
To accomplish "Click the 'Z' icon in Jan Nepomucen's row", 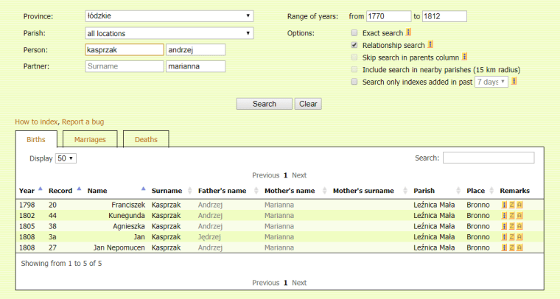I will click(512, 248).
